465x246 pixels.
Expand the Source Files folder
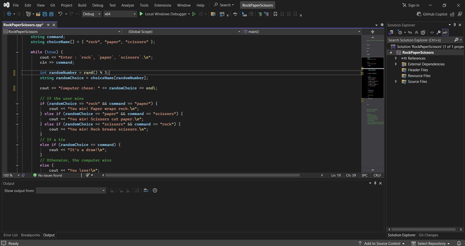(396, 82)
